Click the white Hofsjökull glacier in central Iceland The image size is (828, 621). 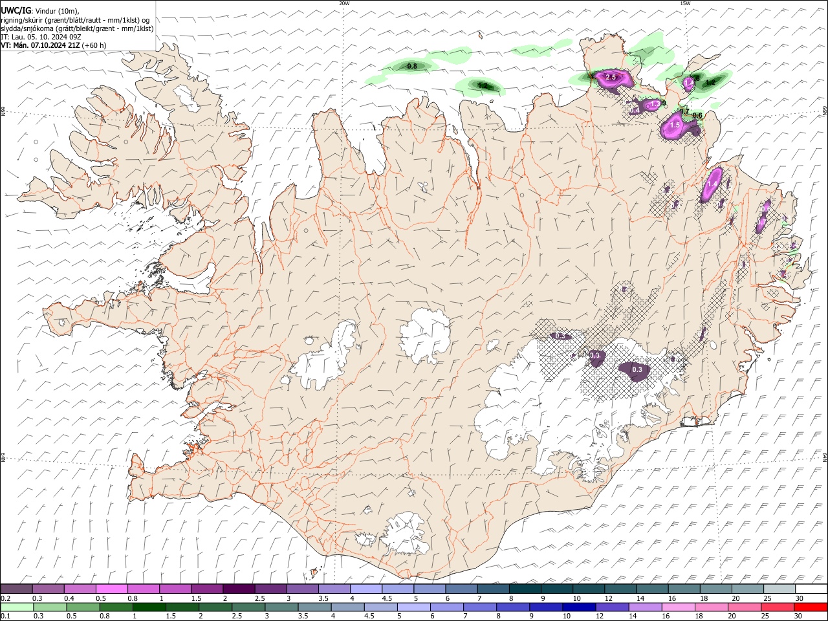click(425, 334)
